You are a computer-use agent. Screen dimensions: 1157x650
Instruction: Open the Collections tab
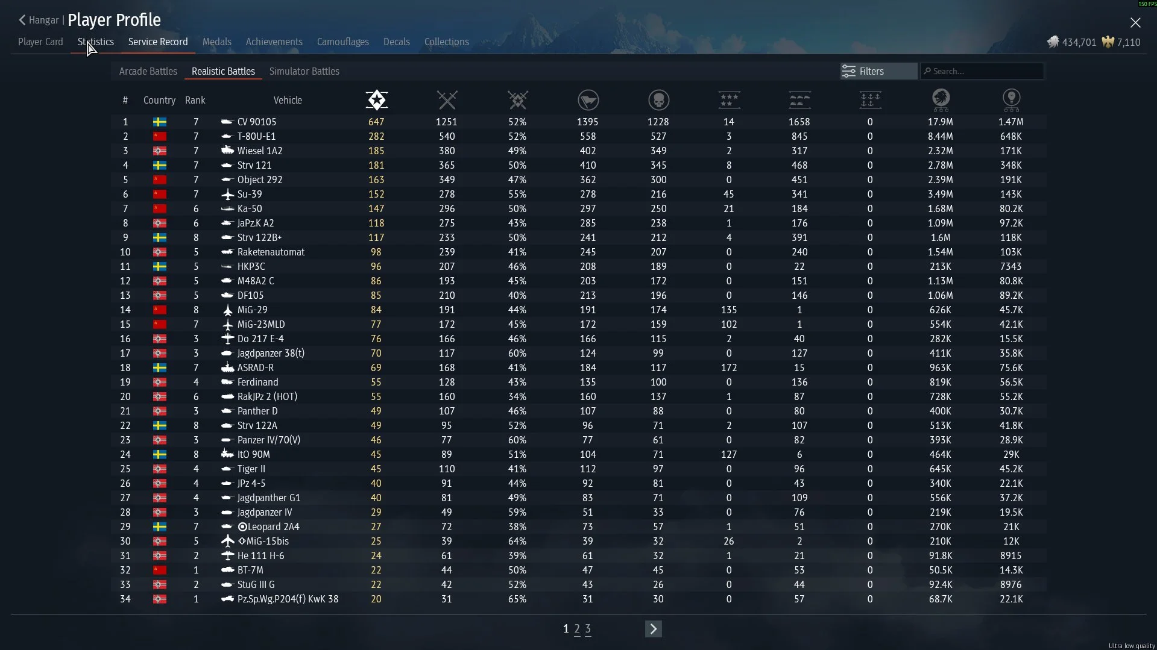coord(447,42)
